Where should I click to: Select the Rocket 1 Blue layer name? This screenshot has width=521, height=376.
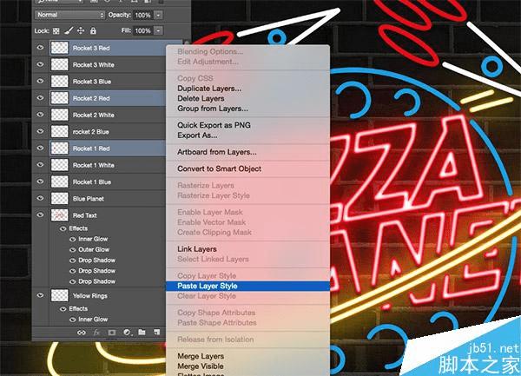coord(92,182)
